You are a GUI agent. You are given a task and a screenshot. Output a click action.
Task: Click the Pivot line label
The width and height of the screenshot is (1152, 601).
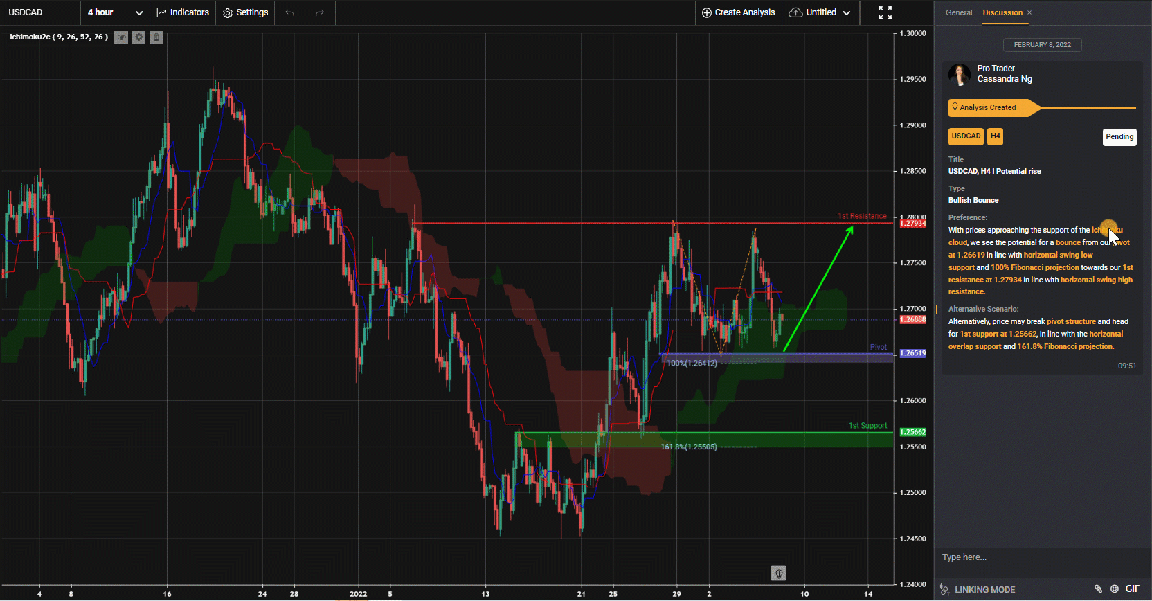point(879,347)
